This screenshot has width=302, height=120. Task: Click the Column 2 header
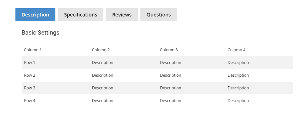101,50
